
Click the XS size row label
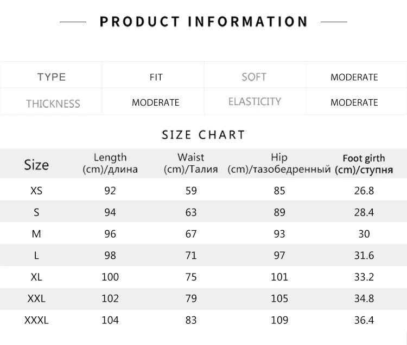[x=36, y=191]
